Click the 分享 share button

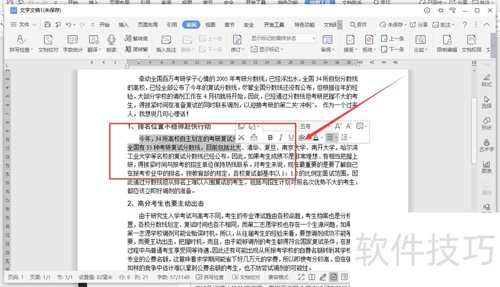pos(419,24)
